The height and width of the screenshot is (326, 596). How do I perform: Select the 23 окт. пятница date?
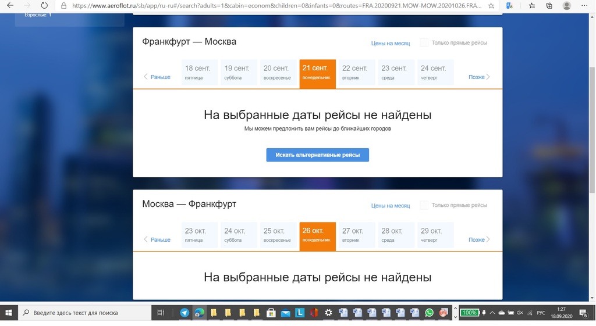click(x=199, y=235)
